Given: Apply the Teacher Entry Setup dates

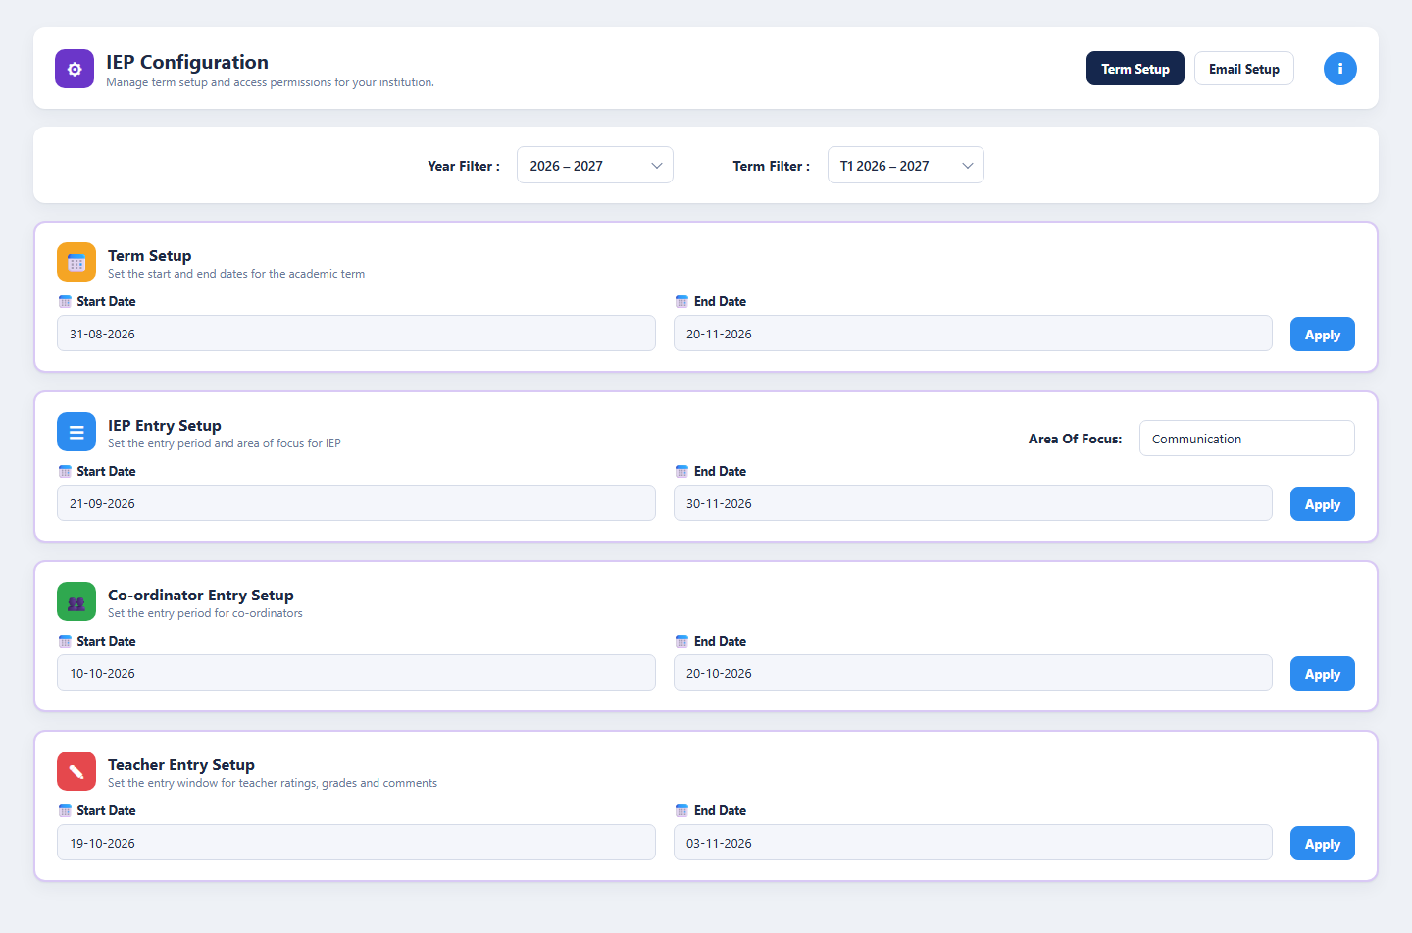Looking at the screenshot, I should tap(1323, 844).
